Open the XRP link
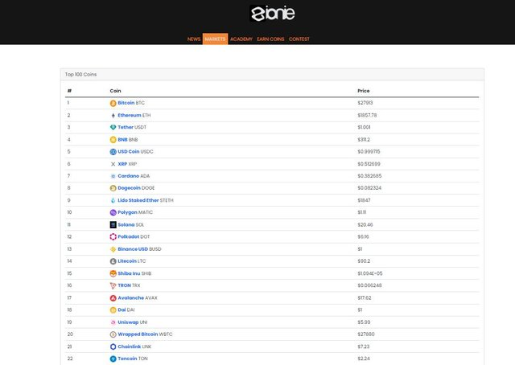515x365 pixels. tap(122, 164)
